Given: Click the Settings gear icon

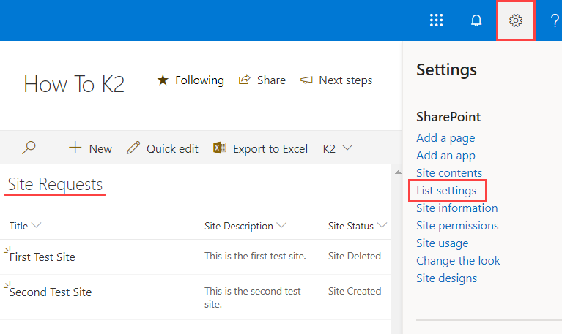Looking at the screenshot, I should click(x=516, y=20).
